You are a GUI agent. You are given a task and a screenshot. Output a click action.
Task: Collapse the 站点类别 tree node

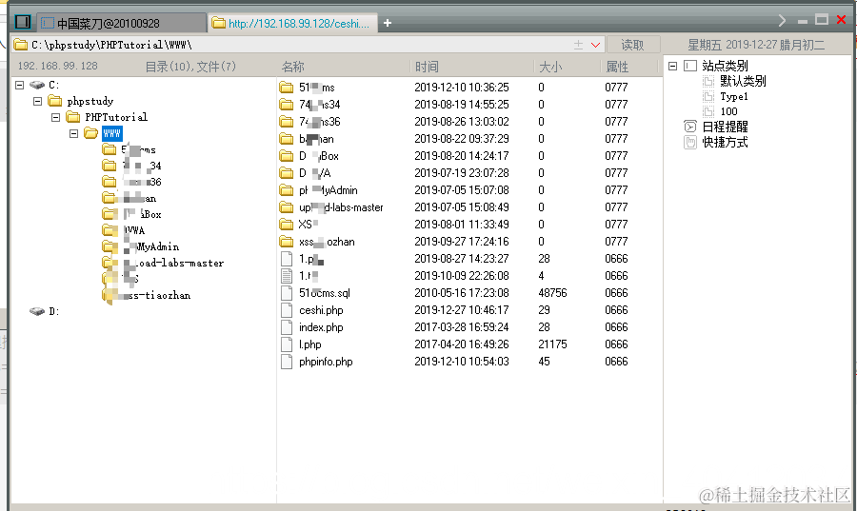(x=673, y=66)
